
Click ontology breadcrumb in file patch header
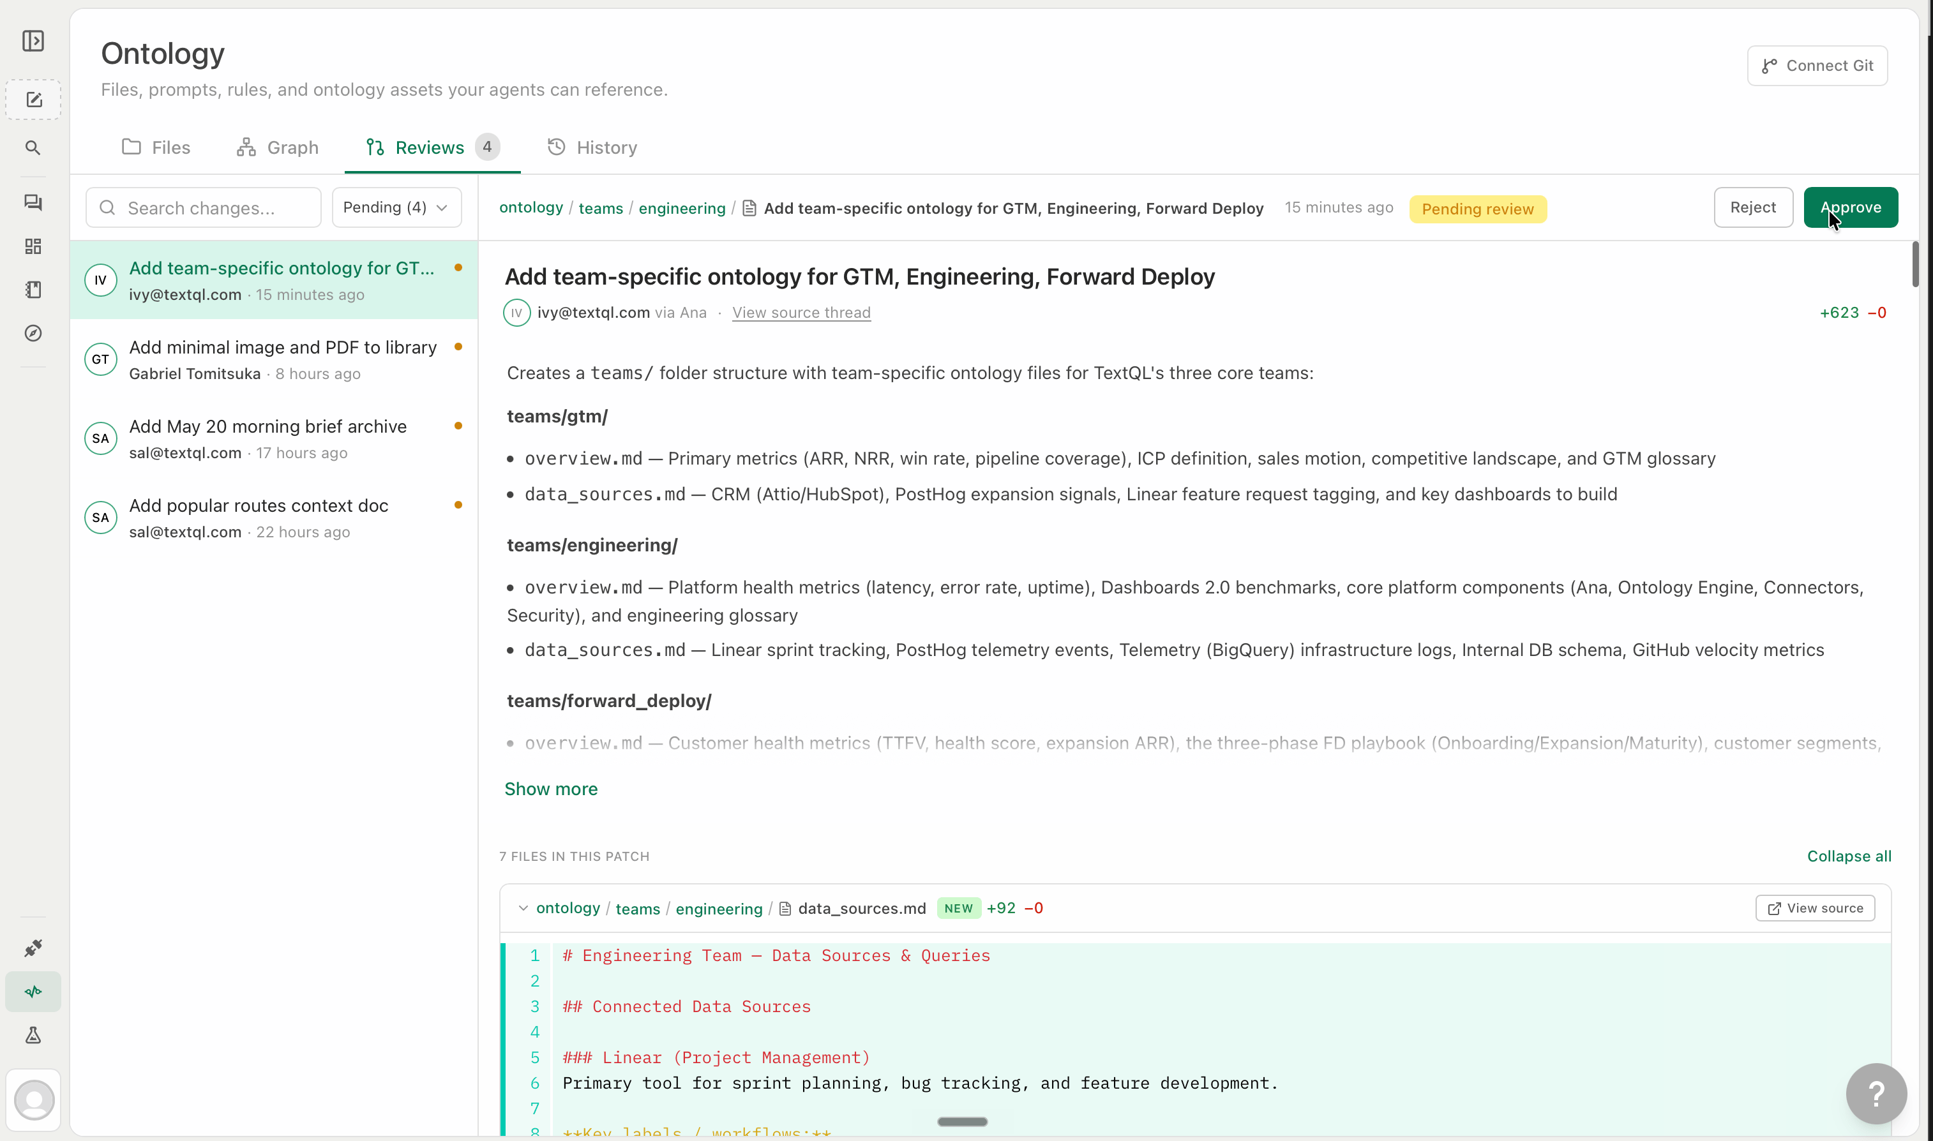[568, 908]
